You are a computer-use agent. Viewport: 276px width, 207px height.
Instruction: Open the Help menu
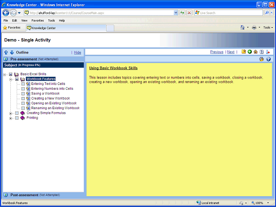[62, 20]
